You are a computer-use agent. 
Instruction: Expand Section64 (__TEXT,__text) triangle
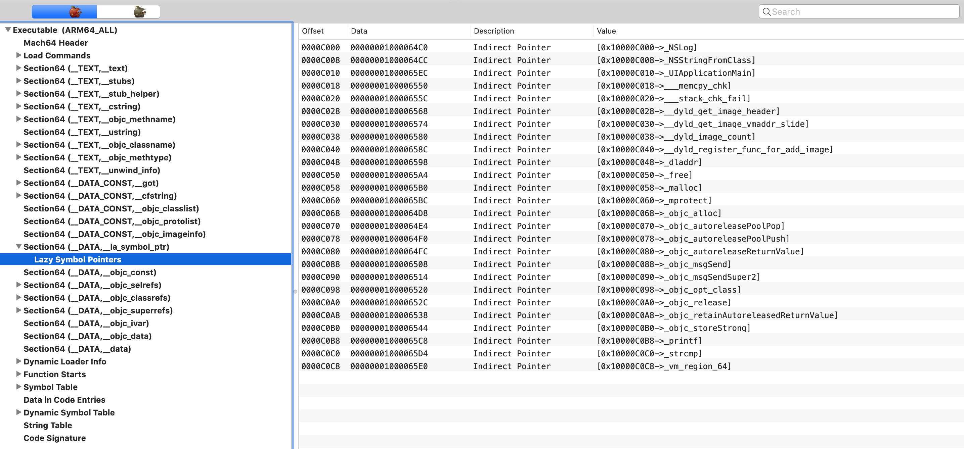[18, 68]
